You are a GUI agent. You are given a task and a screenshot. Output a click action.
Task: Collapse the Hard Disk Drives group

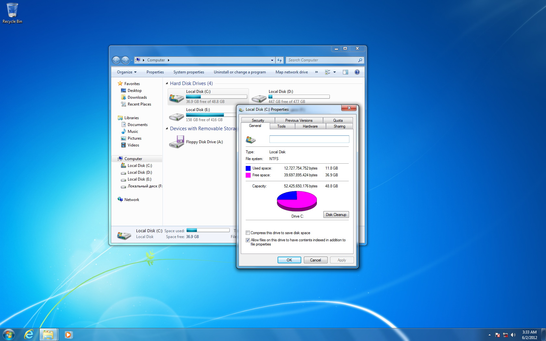167,83
